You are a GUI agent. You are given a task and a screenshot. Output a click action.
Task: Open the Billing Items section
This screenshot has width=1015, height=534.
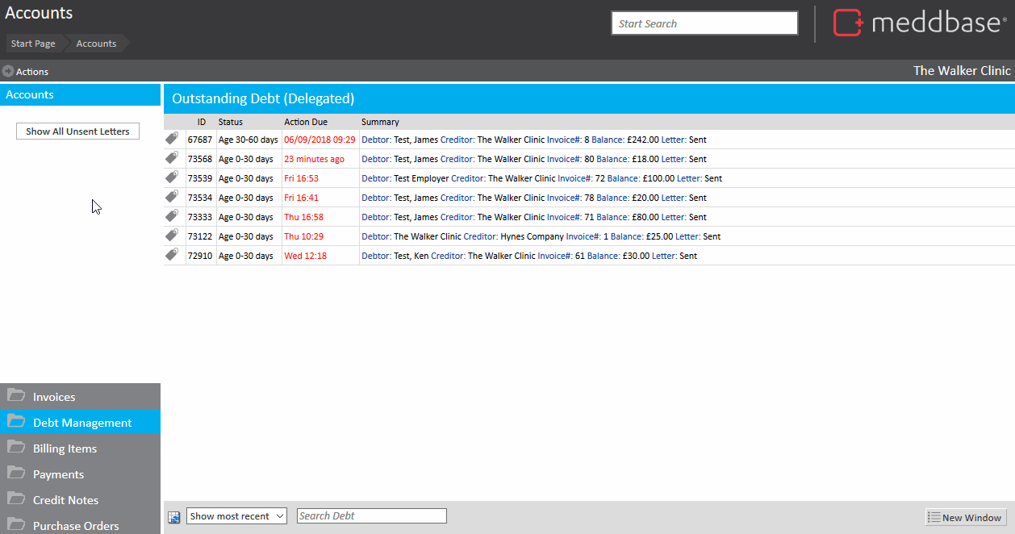[x=65, y=448]
